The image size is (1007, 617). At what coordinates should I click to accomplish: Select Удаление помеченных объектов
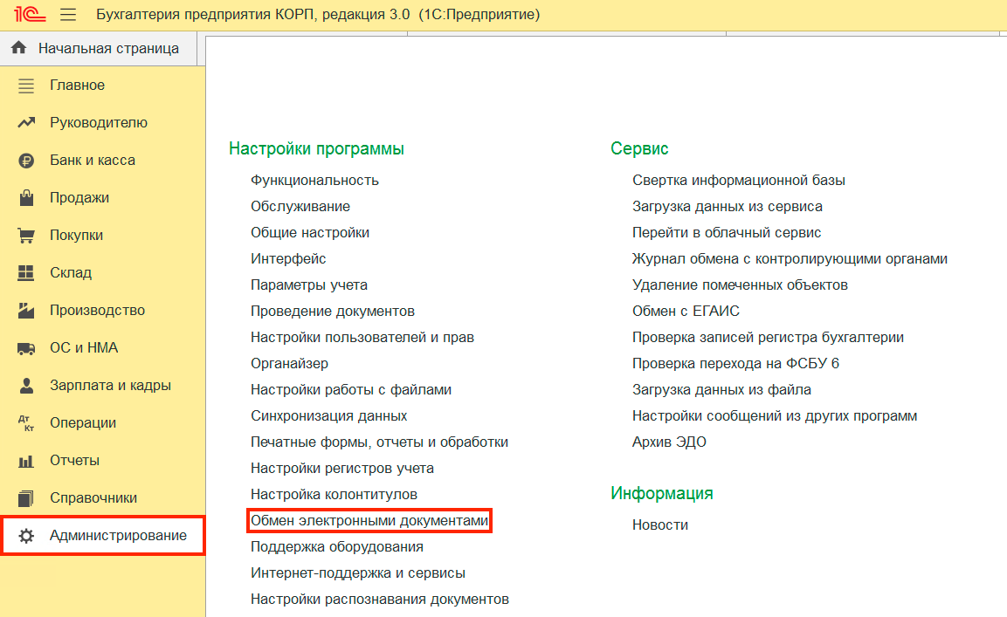(x=740, y=285)
